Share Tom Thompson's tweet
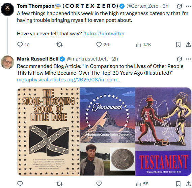Screen dimensions: 192x188 click(x=188, y=44)
